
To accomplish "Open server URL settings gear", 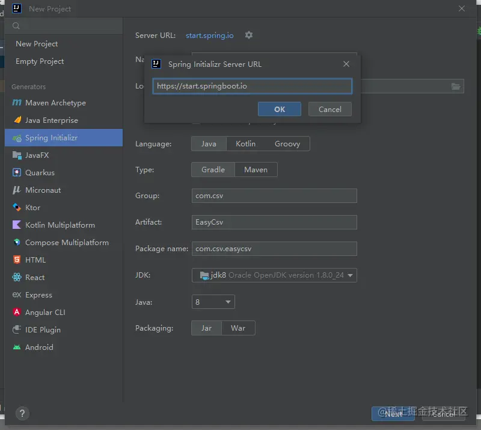I will (x=249, y=35).
